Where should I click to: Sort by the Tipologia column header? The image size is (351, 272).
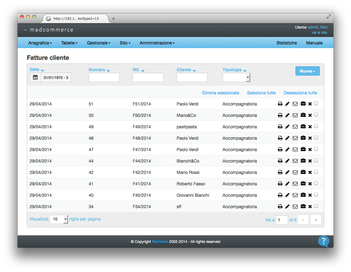point(235,70)
